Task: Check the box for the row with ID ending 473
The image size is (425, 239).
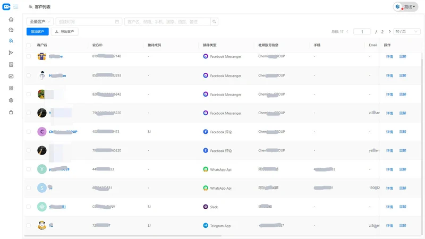Action: [29, 132]
